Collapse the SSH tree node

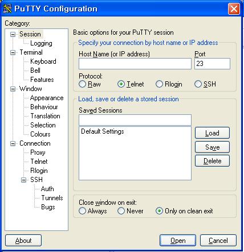23,180
